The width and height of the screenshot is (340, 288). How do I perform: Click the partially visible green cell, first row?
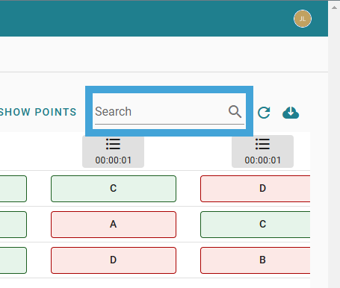pos(13,189)
